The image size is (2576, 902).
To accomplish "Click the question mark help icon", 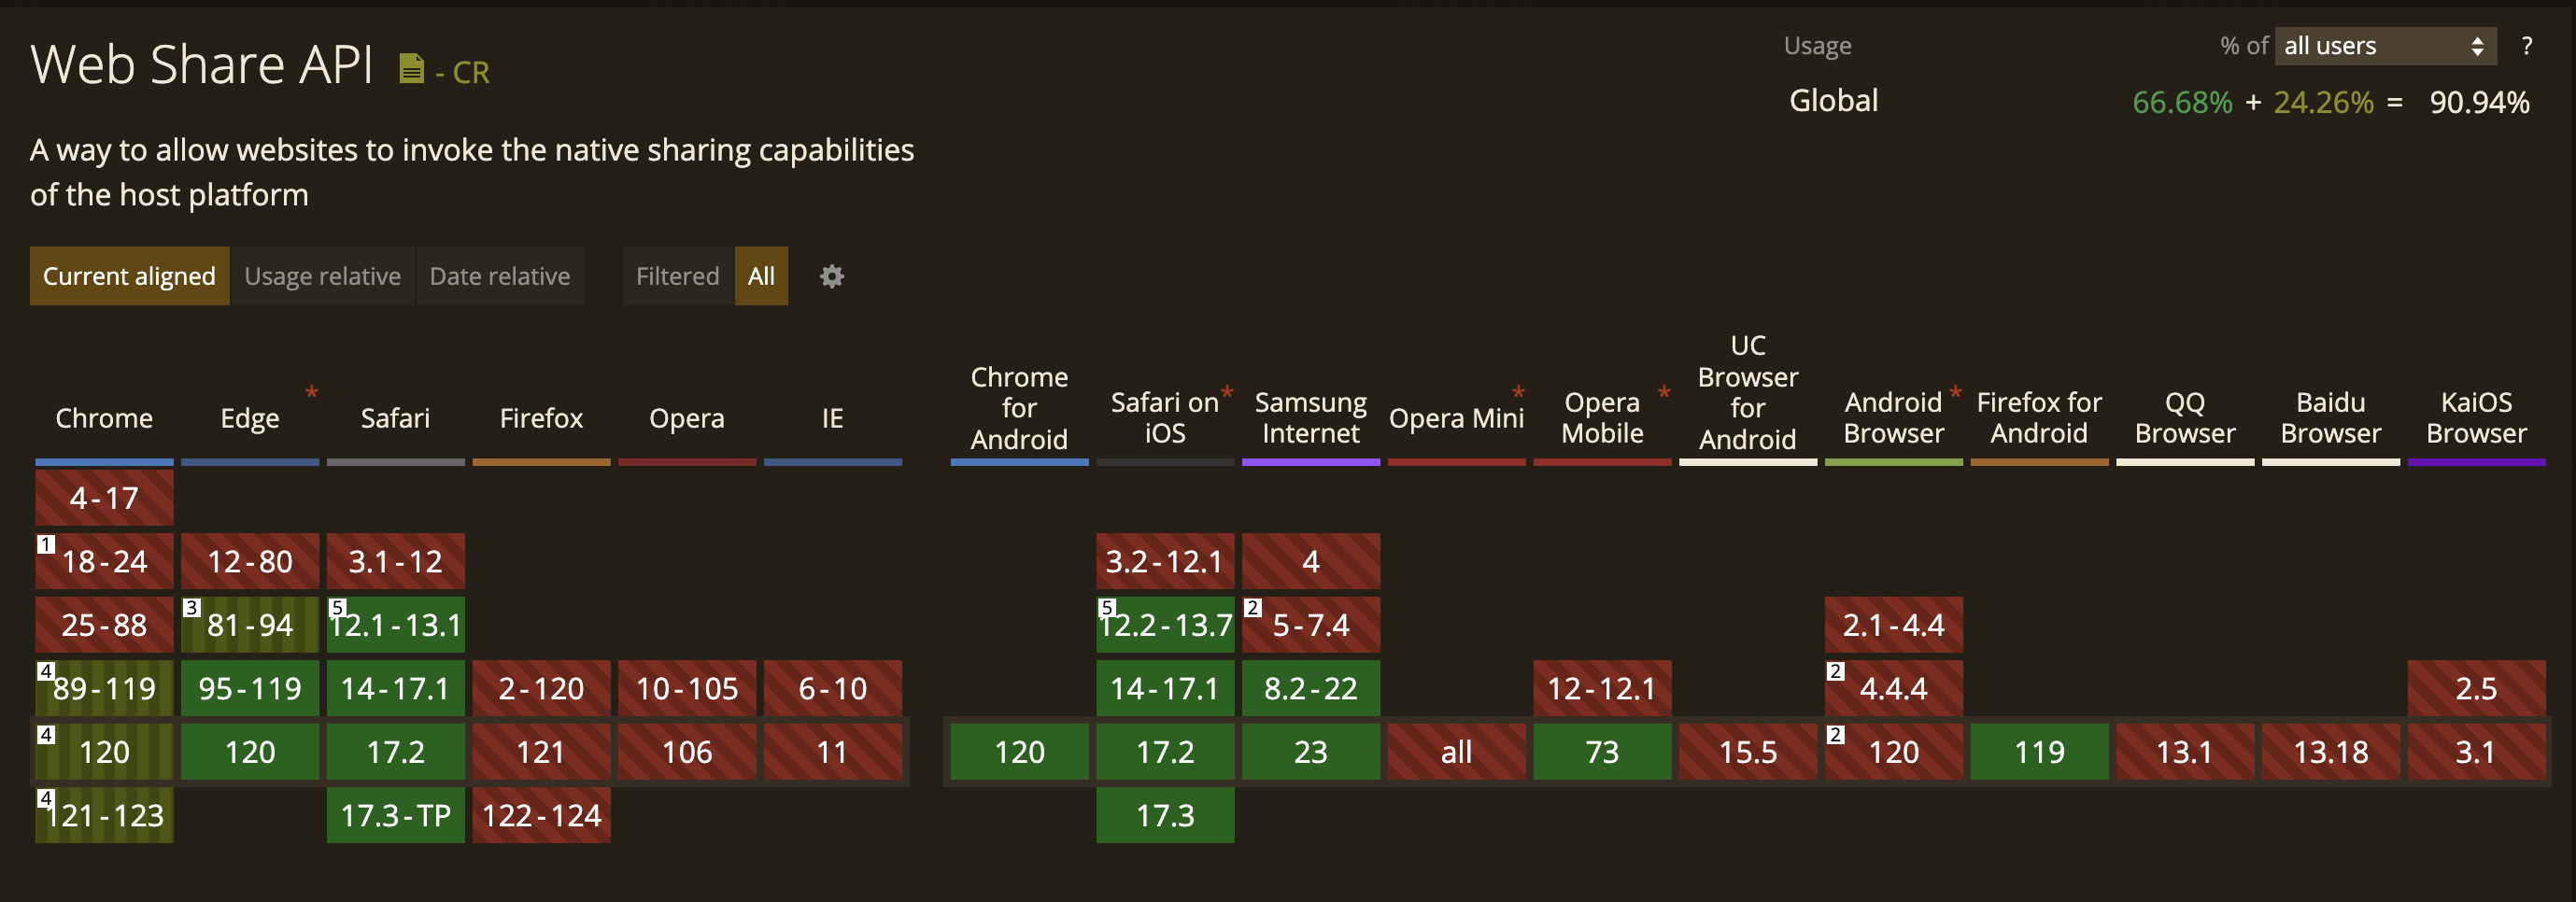I will [2526, 46].
